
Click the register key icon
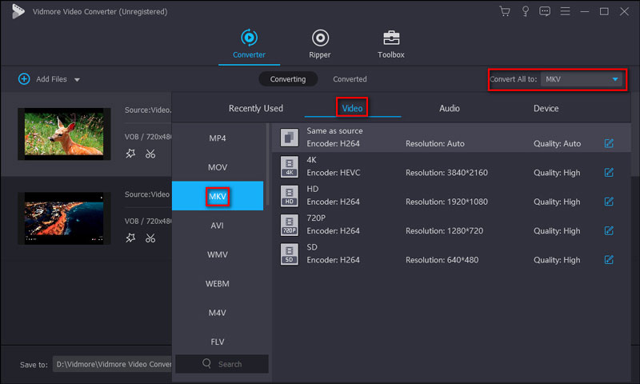(526, 11)
